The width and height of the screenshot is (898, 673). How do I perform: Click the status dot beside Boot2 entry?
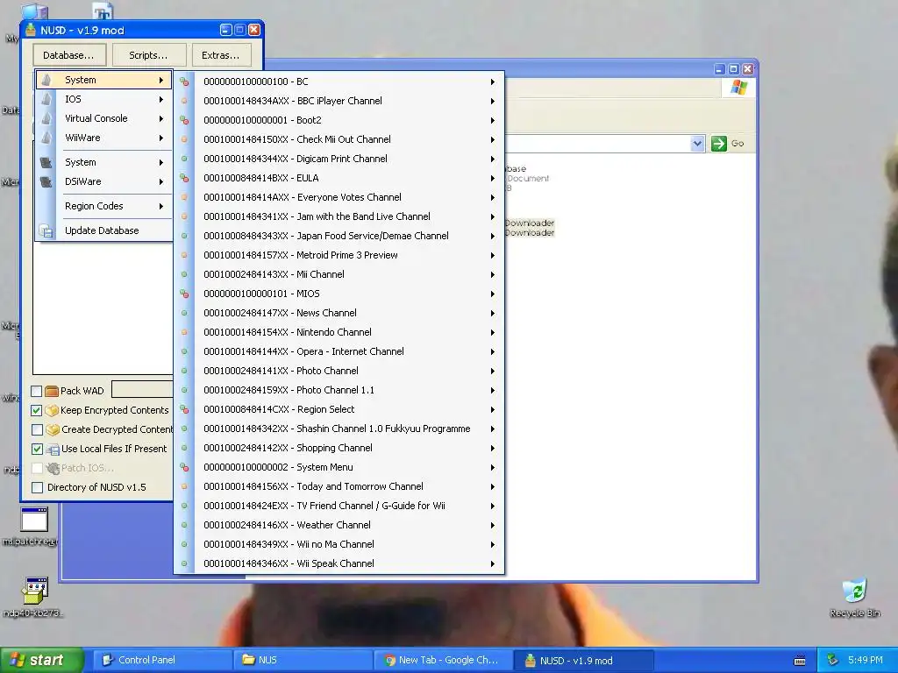(184, 120)
